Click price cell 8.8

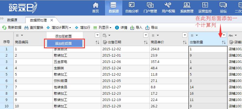[169, 87]
